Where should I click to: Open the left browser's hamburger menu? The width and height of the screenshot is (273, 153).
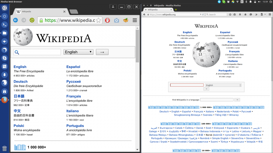click(135, 20)
